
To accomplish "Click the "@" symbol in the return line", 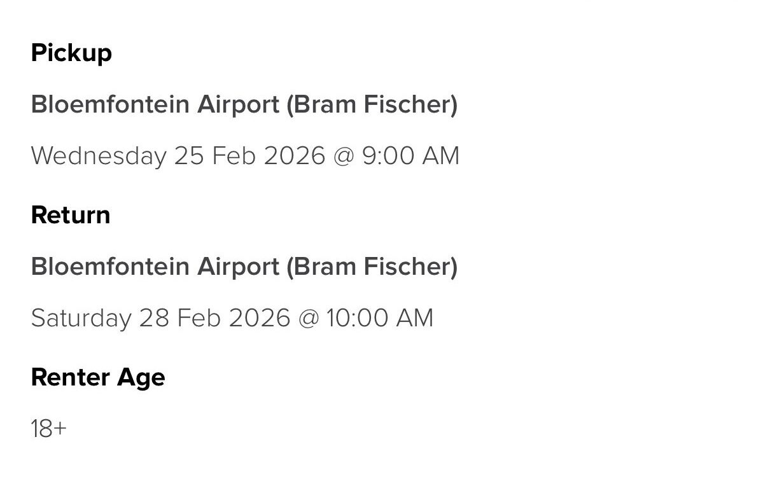I will [x=308, y=318].
